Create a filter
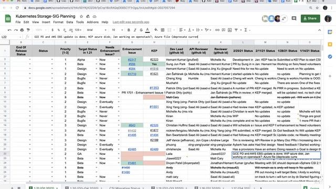This screenshot has height=189, width=336. [x=236, y=30]
